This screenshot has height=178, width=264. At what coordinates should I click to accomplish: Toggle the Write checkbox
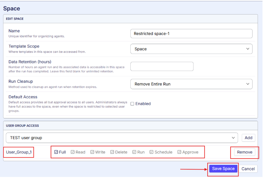92,152
